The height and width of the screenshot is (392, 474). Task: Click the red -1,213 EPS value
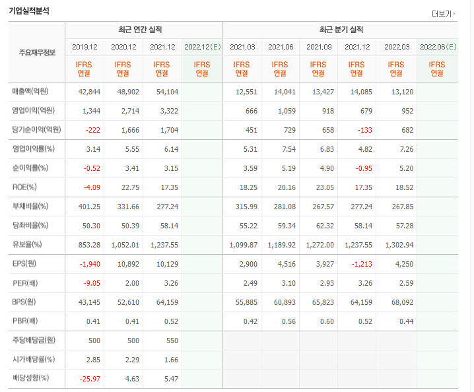(362, 264)
